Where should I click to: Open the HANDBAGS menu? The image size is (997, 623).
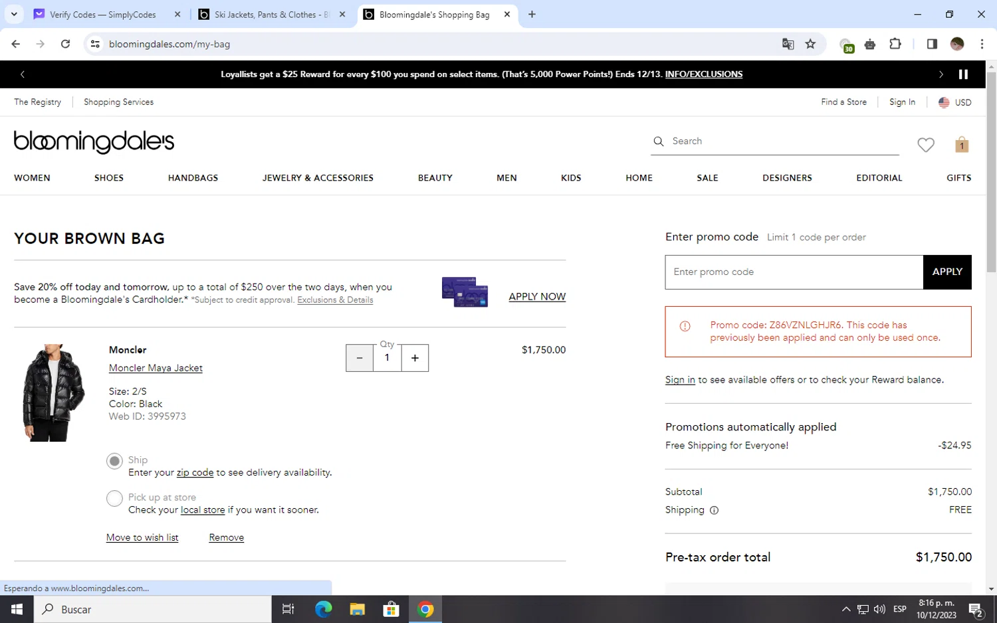[193, 178]
